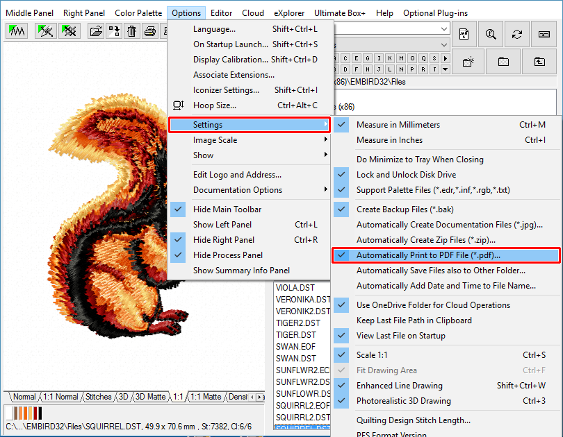Click the new folder sparkle icon
This screenshot has width=563, height=437.
tap(468, 62)
